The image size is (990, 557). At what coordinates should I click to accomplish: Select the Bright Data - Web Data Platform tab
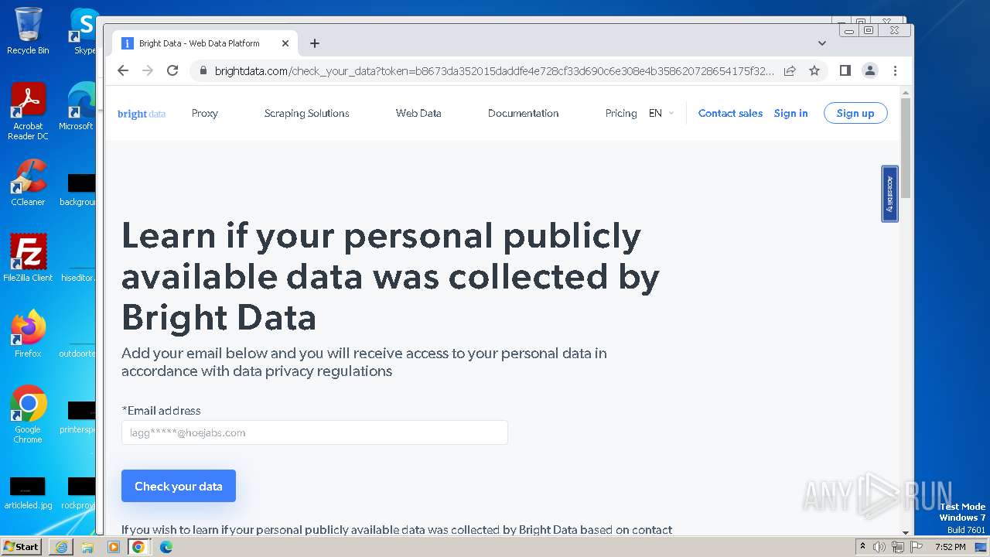click(x=205, y=43)
